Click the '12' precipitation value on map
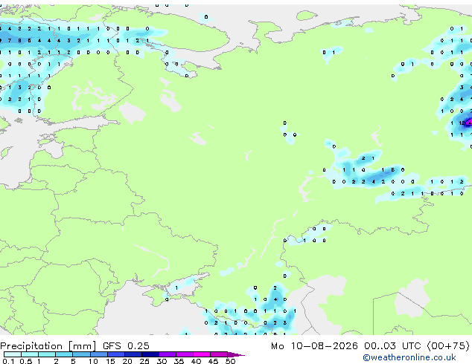 (462, 123)
